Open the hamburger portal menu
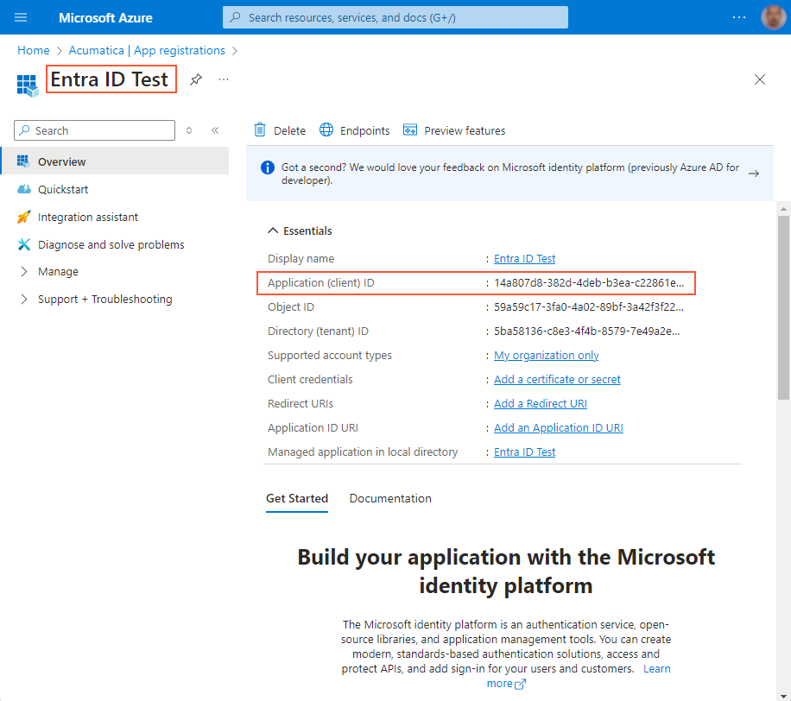791x701 pixels. [x=22, y=17]
